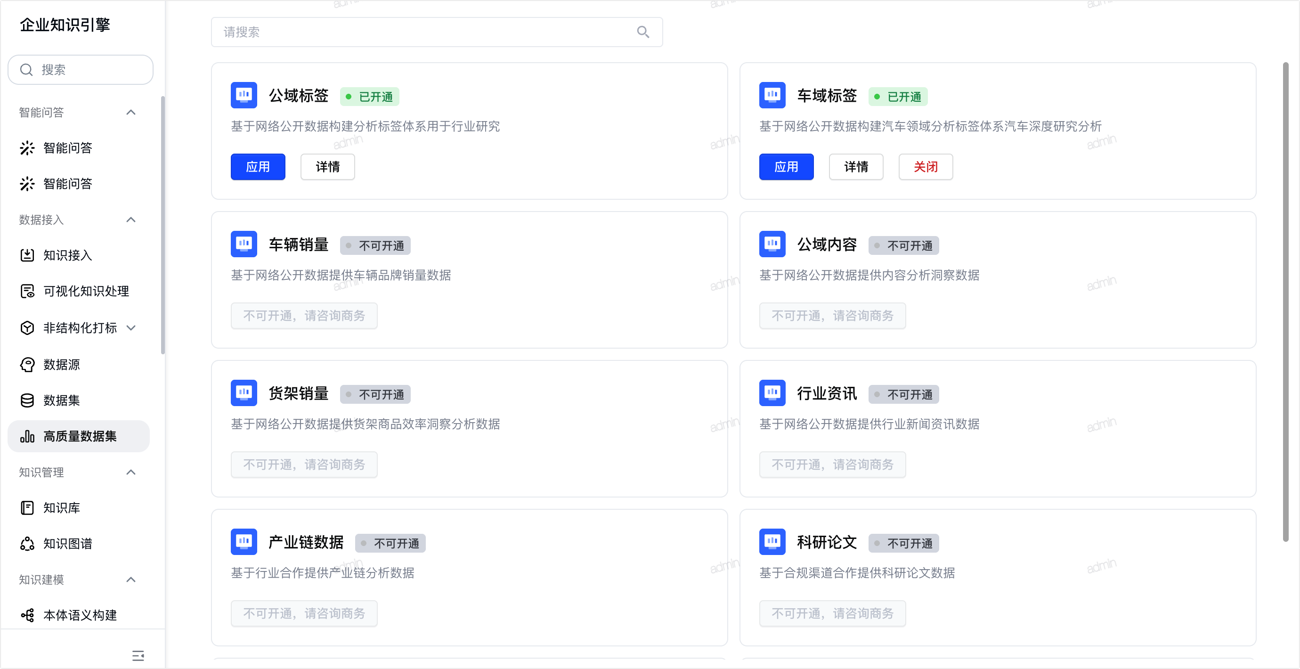This screenshot has width=1300, height=669.
Task: Click the 公域标签 card icon
Action: [x=244, y=95]
